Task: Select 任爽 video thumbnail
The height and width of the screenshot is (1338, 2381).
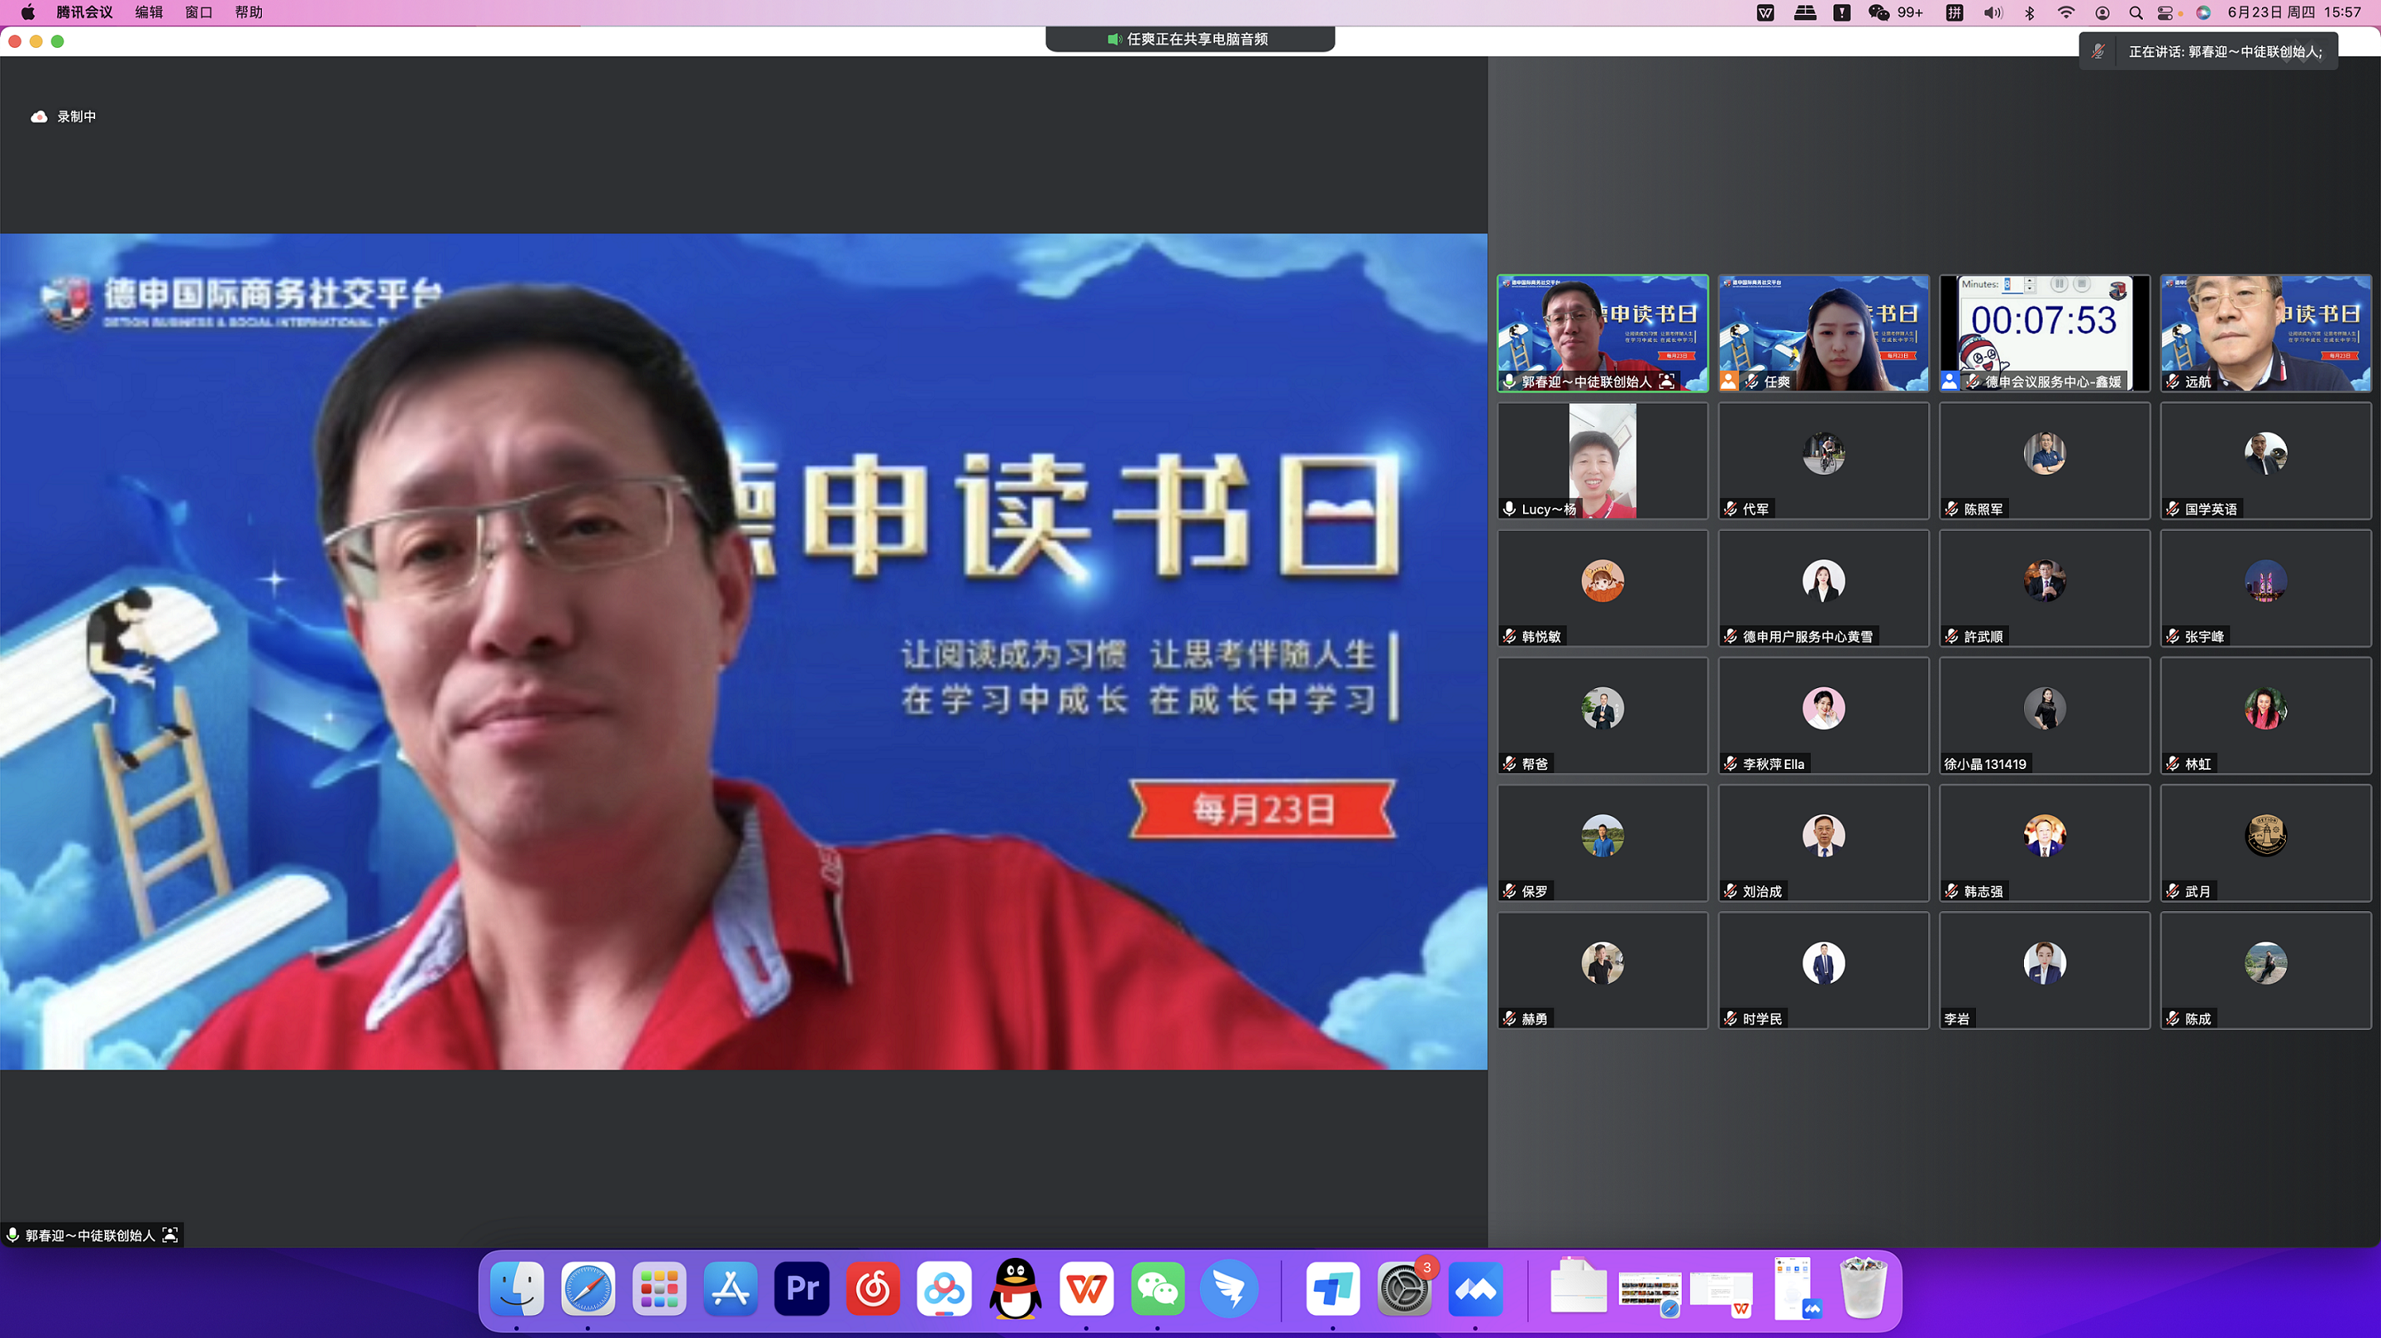Action: coord(1823,333)
